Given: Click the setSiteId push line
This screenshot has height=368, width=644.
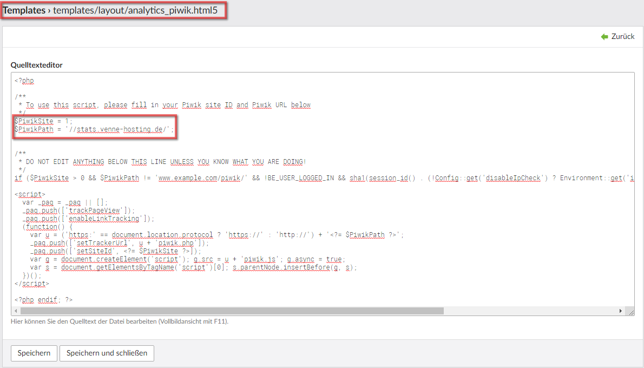Looking at the screenshot, I should click(x=116, y=251).
